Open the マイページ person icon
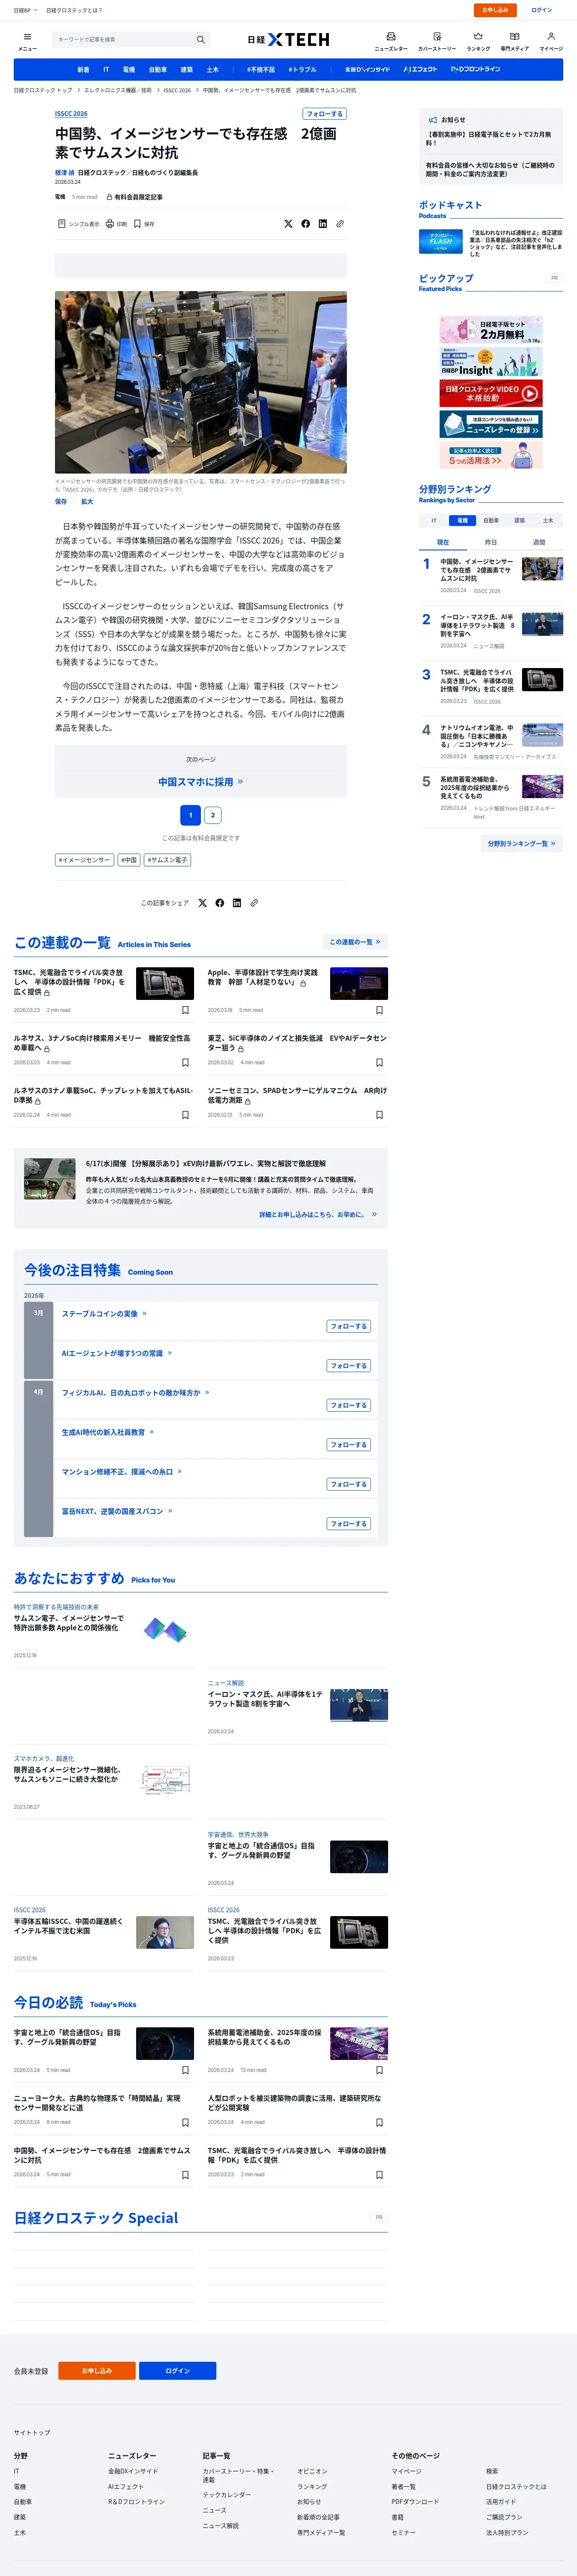 [551, 36]
